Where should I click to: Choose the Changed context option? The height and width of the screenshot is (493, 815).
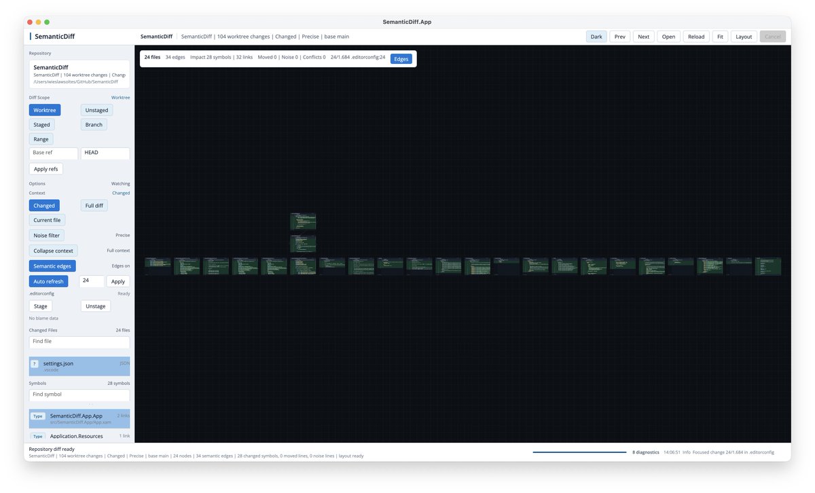tap(44, 205)
